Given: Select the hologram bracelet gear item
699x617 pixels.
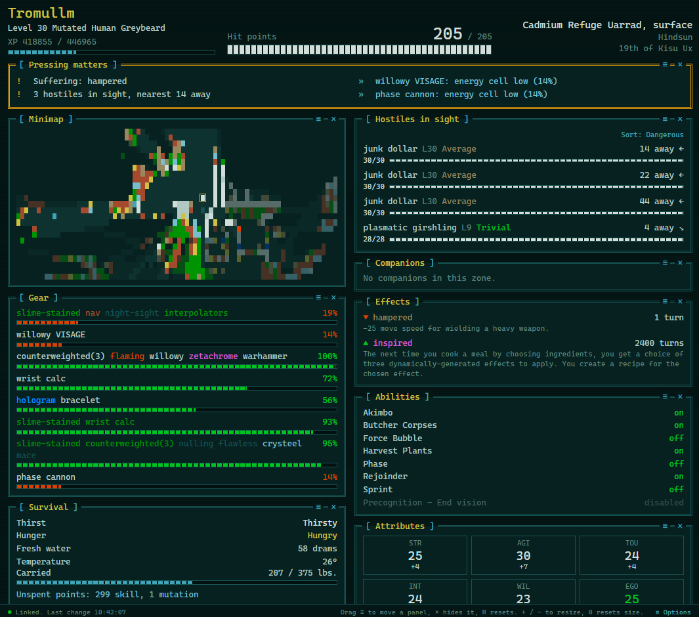Looking at the screenshot, I should pyautogui.click(x=177, y=404).
